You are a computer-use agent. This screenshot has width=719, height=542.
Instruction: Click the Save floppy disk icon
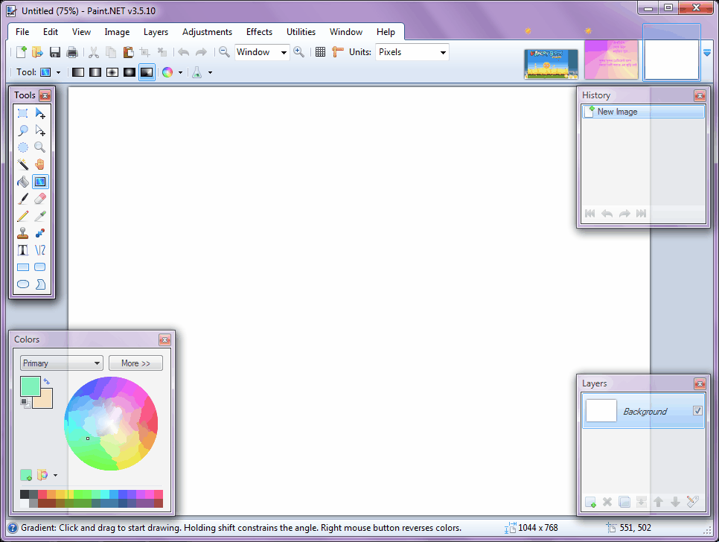coord(55,52)
